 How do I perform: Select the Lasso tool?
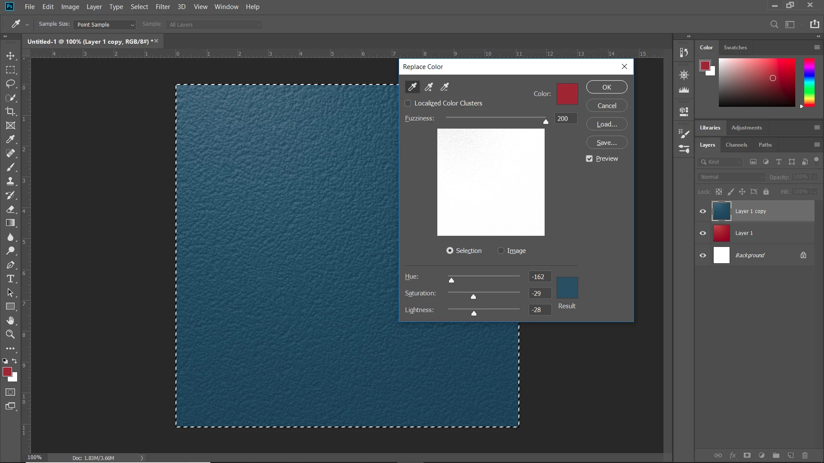pyautogui.click(x=10, y=84)
